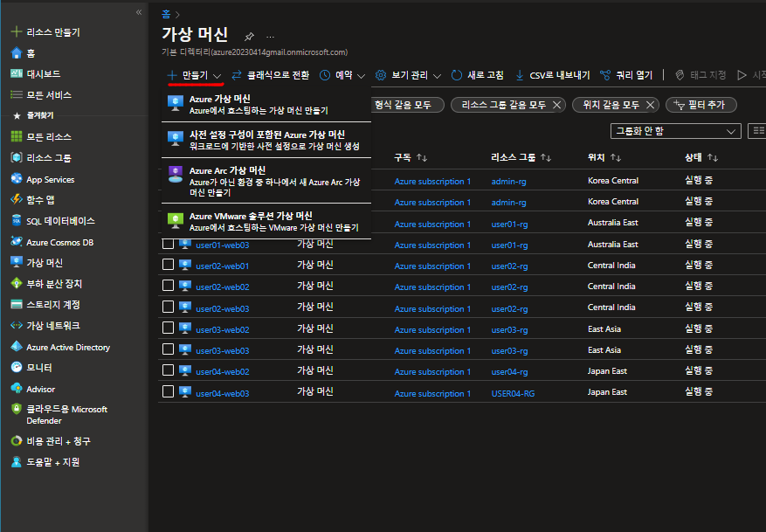Check the box for user02-web02
The height and width of the screenshot is (532, 766).
[168, 286]
